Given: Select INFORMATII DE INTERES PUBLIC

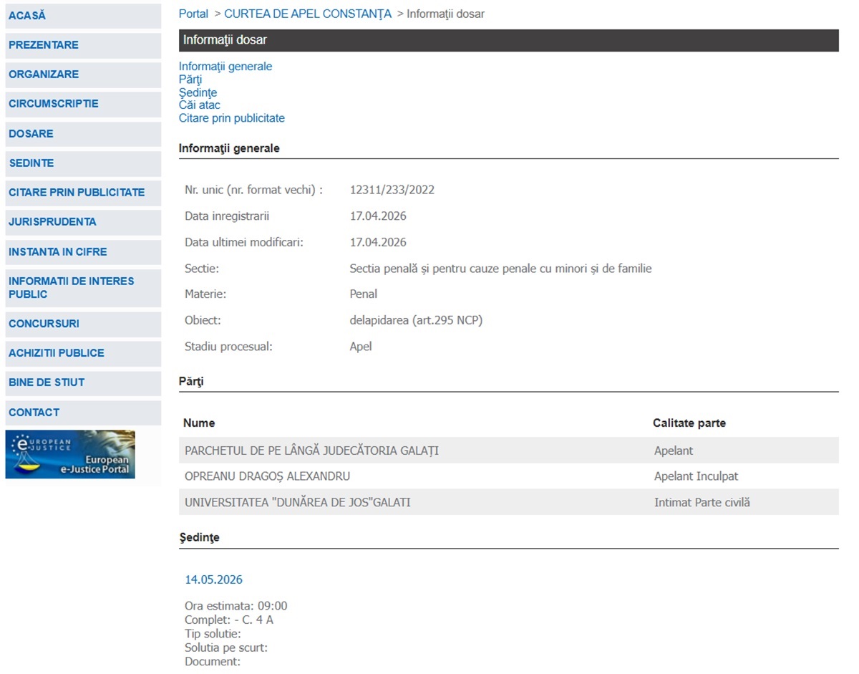Looking at the screenshot, I should click(x=83, y=288).
